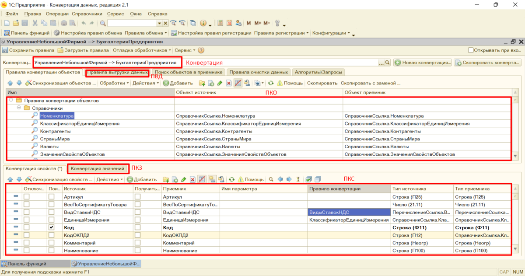Toggle Поиск checkbox in Артикул row

[52, 197]
